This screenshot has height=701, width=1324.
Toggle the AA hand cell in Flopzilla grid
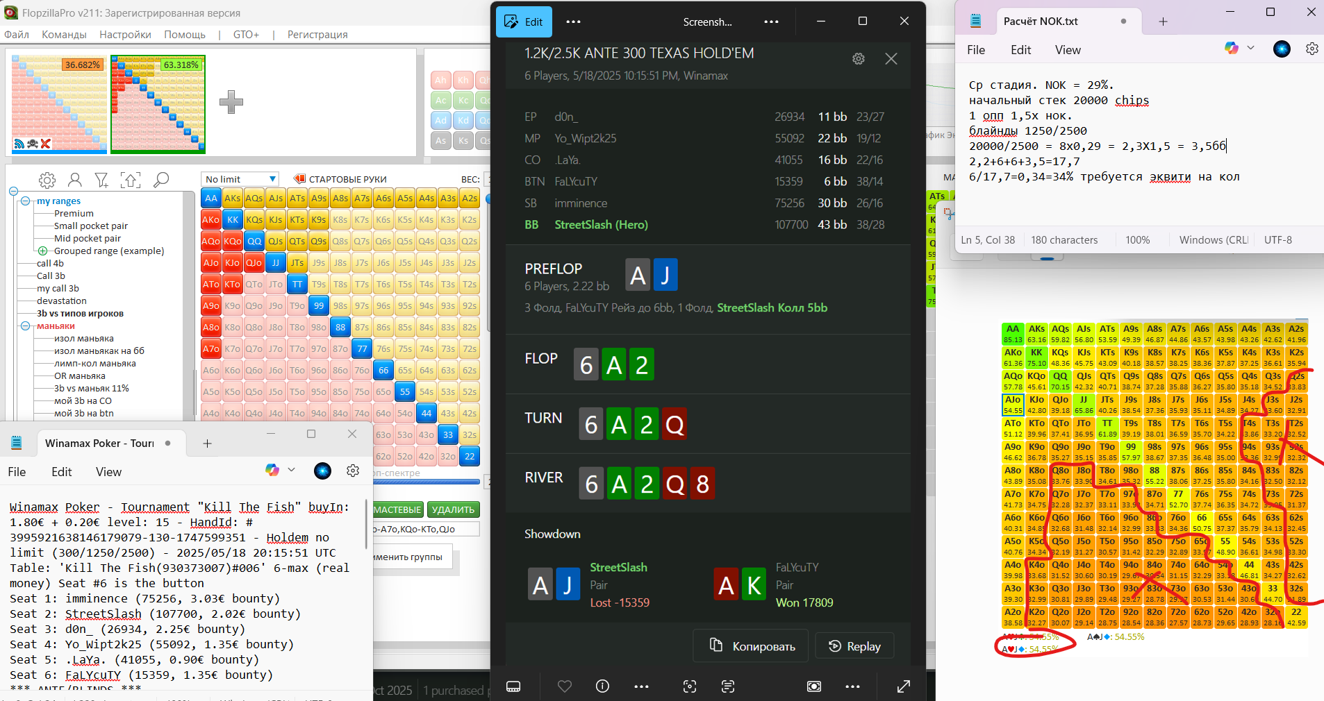(x=211, y=198)
